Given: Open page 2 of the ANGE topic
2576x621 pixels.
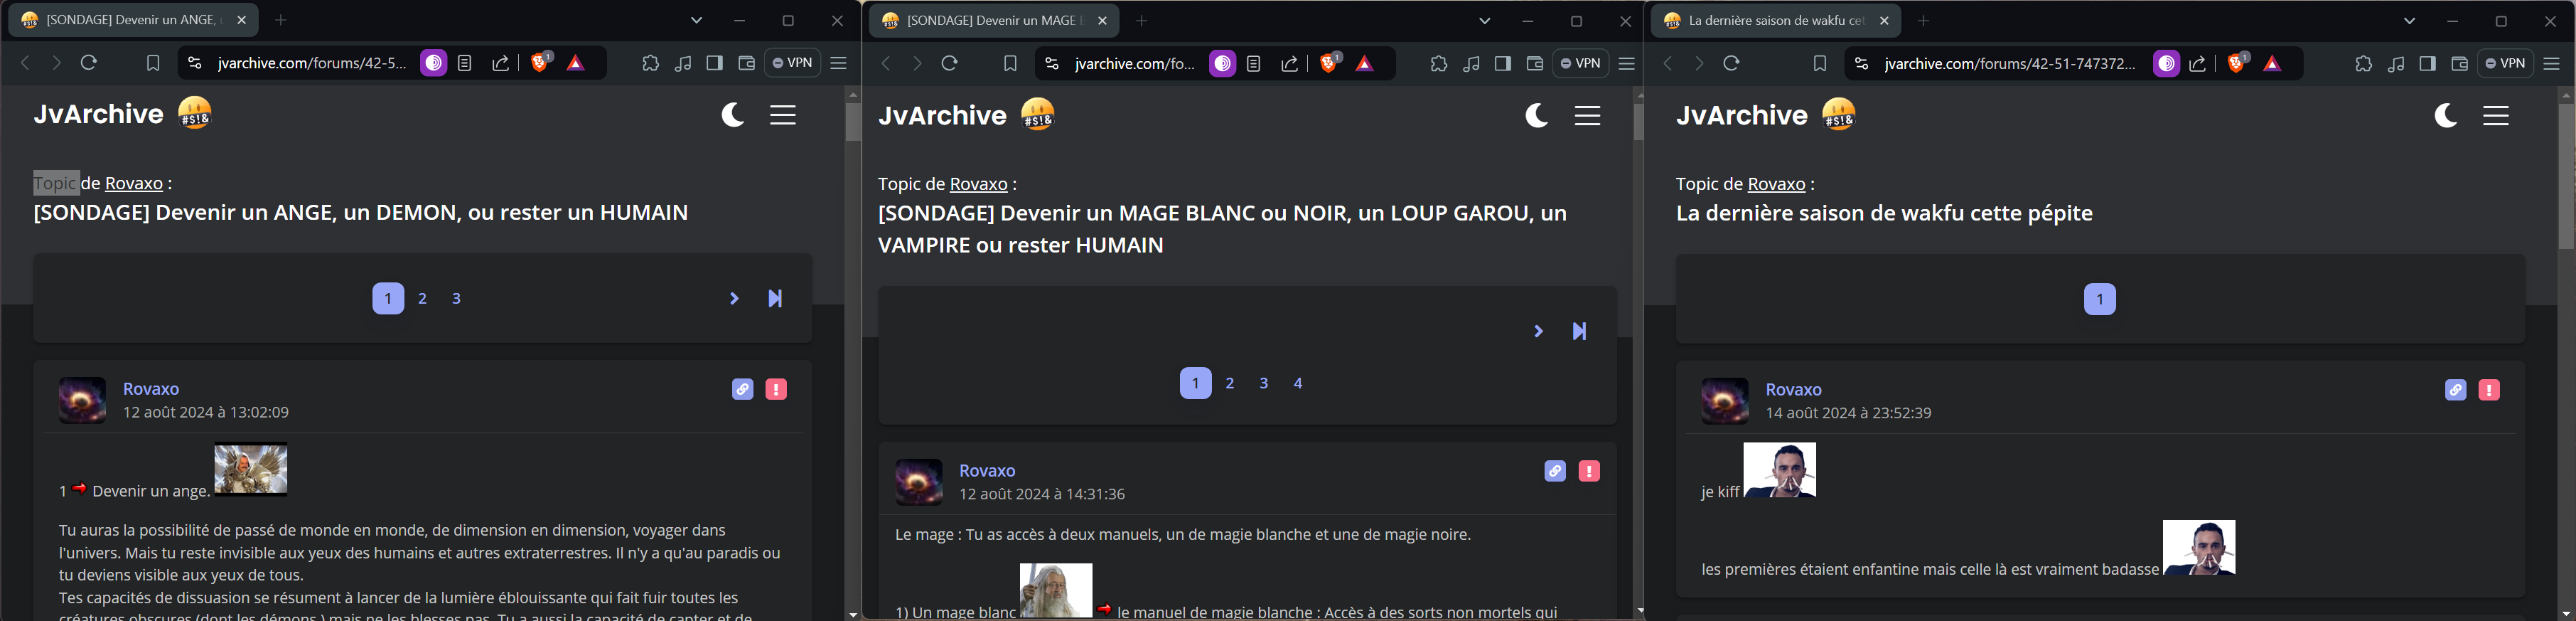Looking at the screenshot, I should coord(423,298).
